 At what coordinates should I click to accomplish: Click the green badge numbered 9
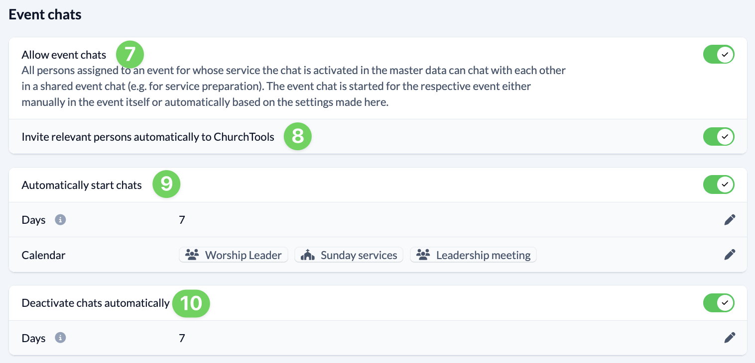166,184
